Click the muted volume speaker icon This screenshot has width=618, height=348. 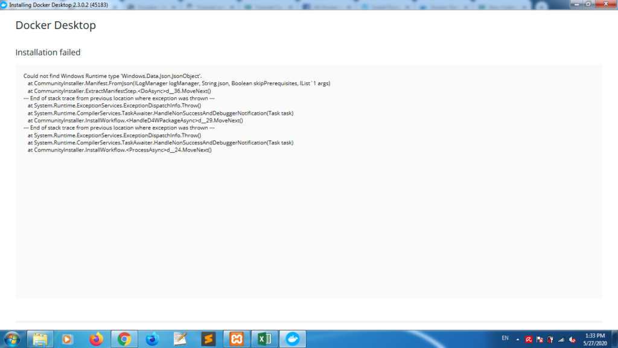click(572, 340)
